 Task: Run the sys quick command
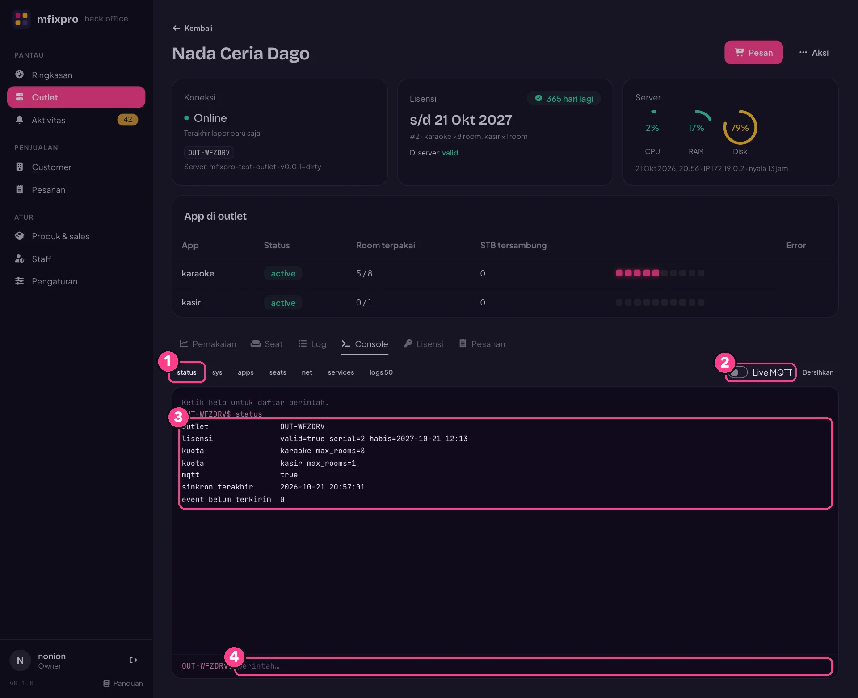tap(217, 372)
